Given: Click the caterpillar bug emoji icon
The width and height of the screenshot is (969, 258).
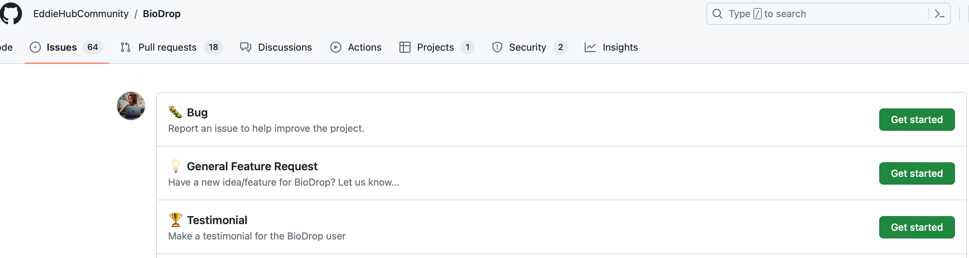Looking at the screenshot, I should [175, 112].
